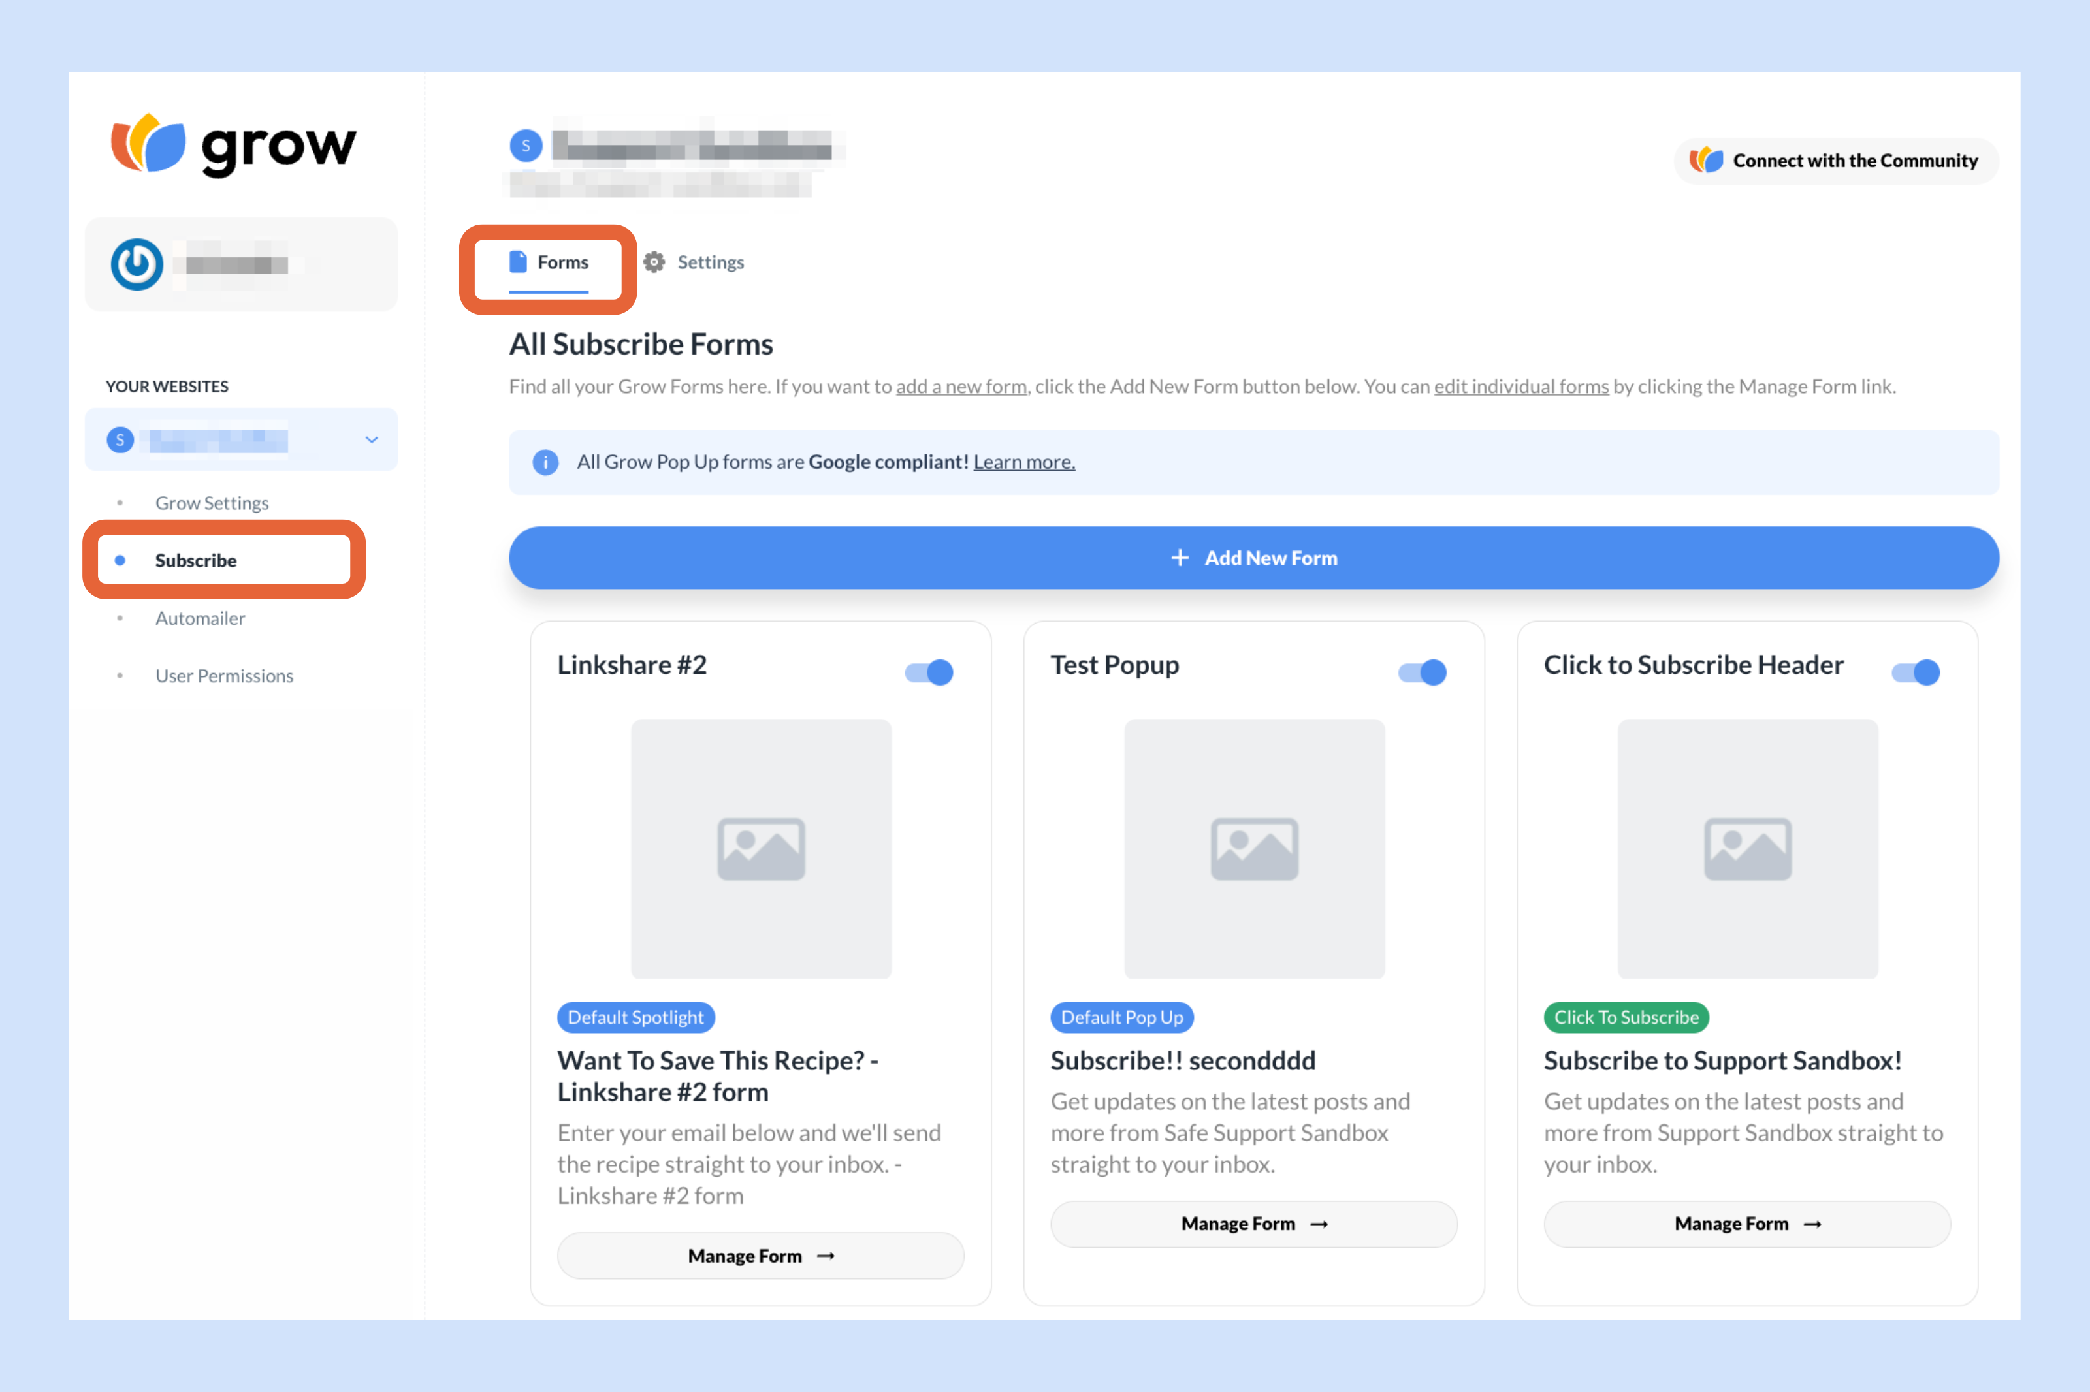The width and height of the screenshot is (2090, 1392).
Task: Click Manage Form for Linkshare #2
Action: [761, 1256]
